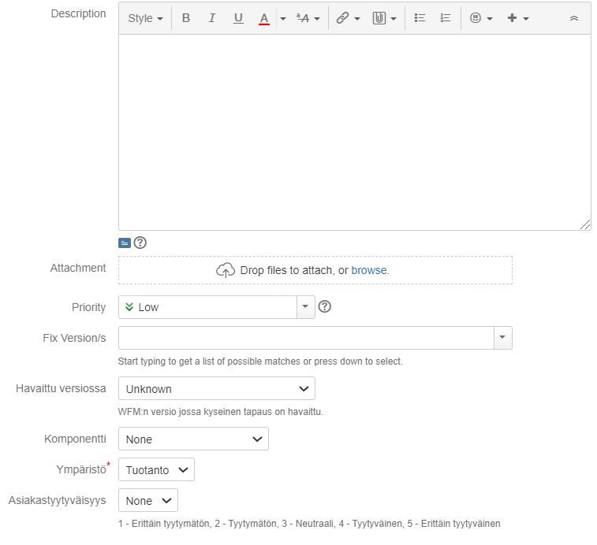Open the Asiakastyytyväisyys dropdown
This screenshot has height=545, width=597.
[148, 501]
